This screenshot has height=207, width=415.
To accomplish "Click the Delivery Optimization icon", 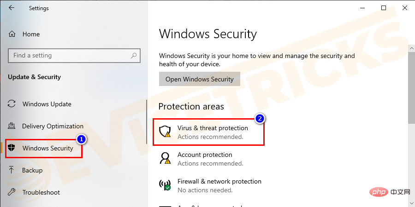I will 12,126.
